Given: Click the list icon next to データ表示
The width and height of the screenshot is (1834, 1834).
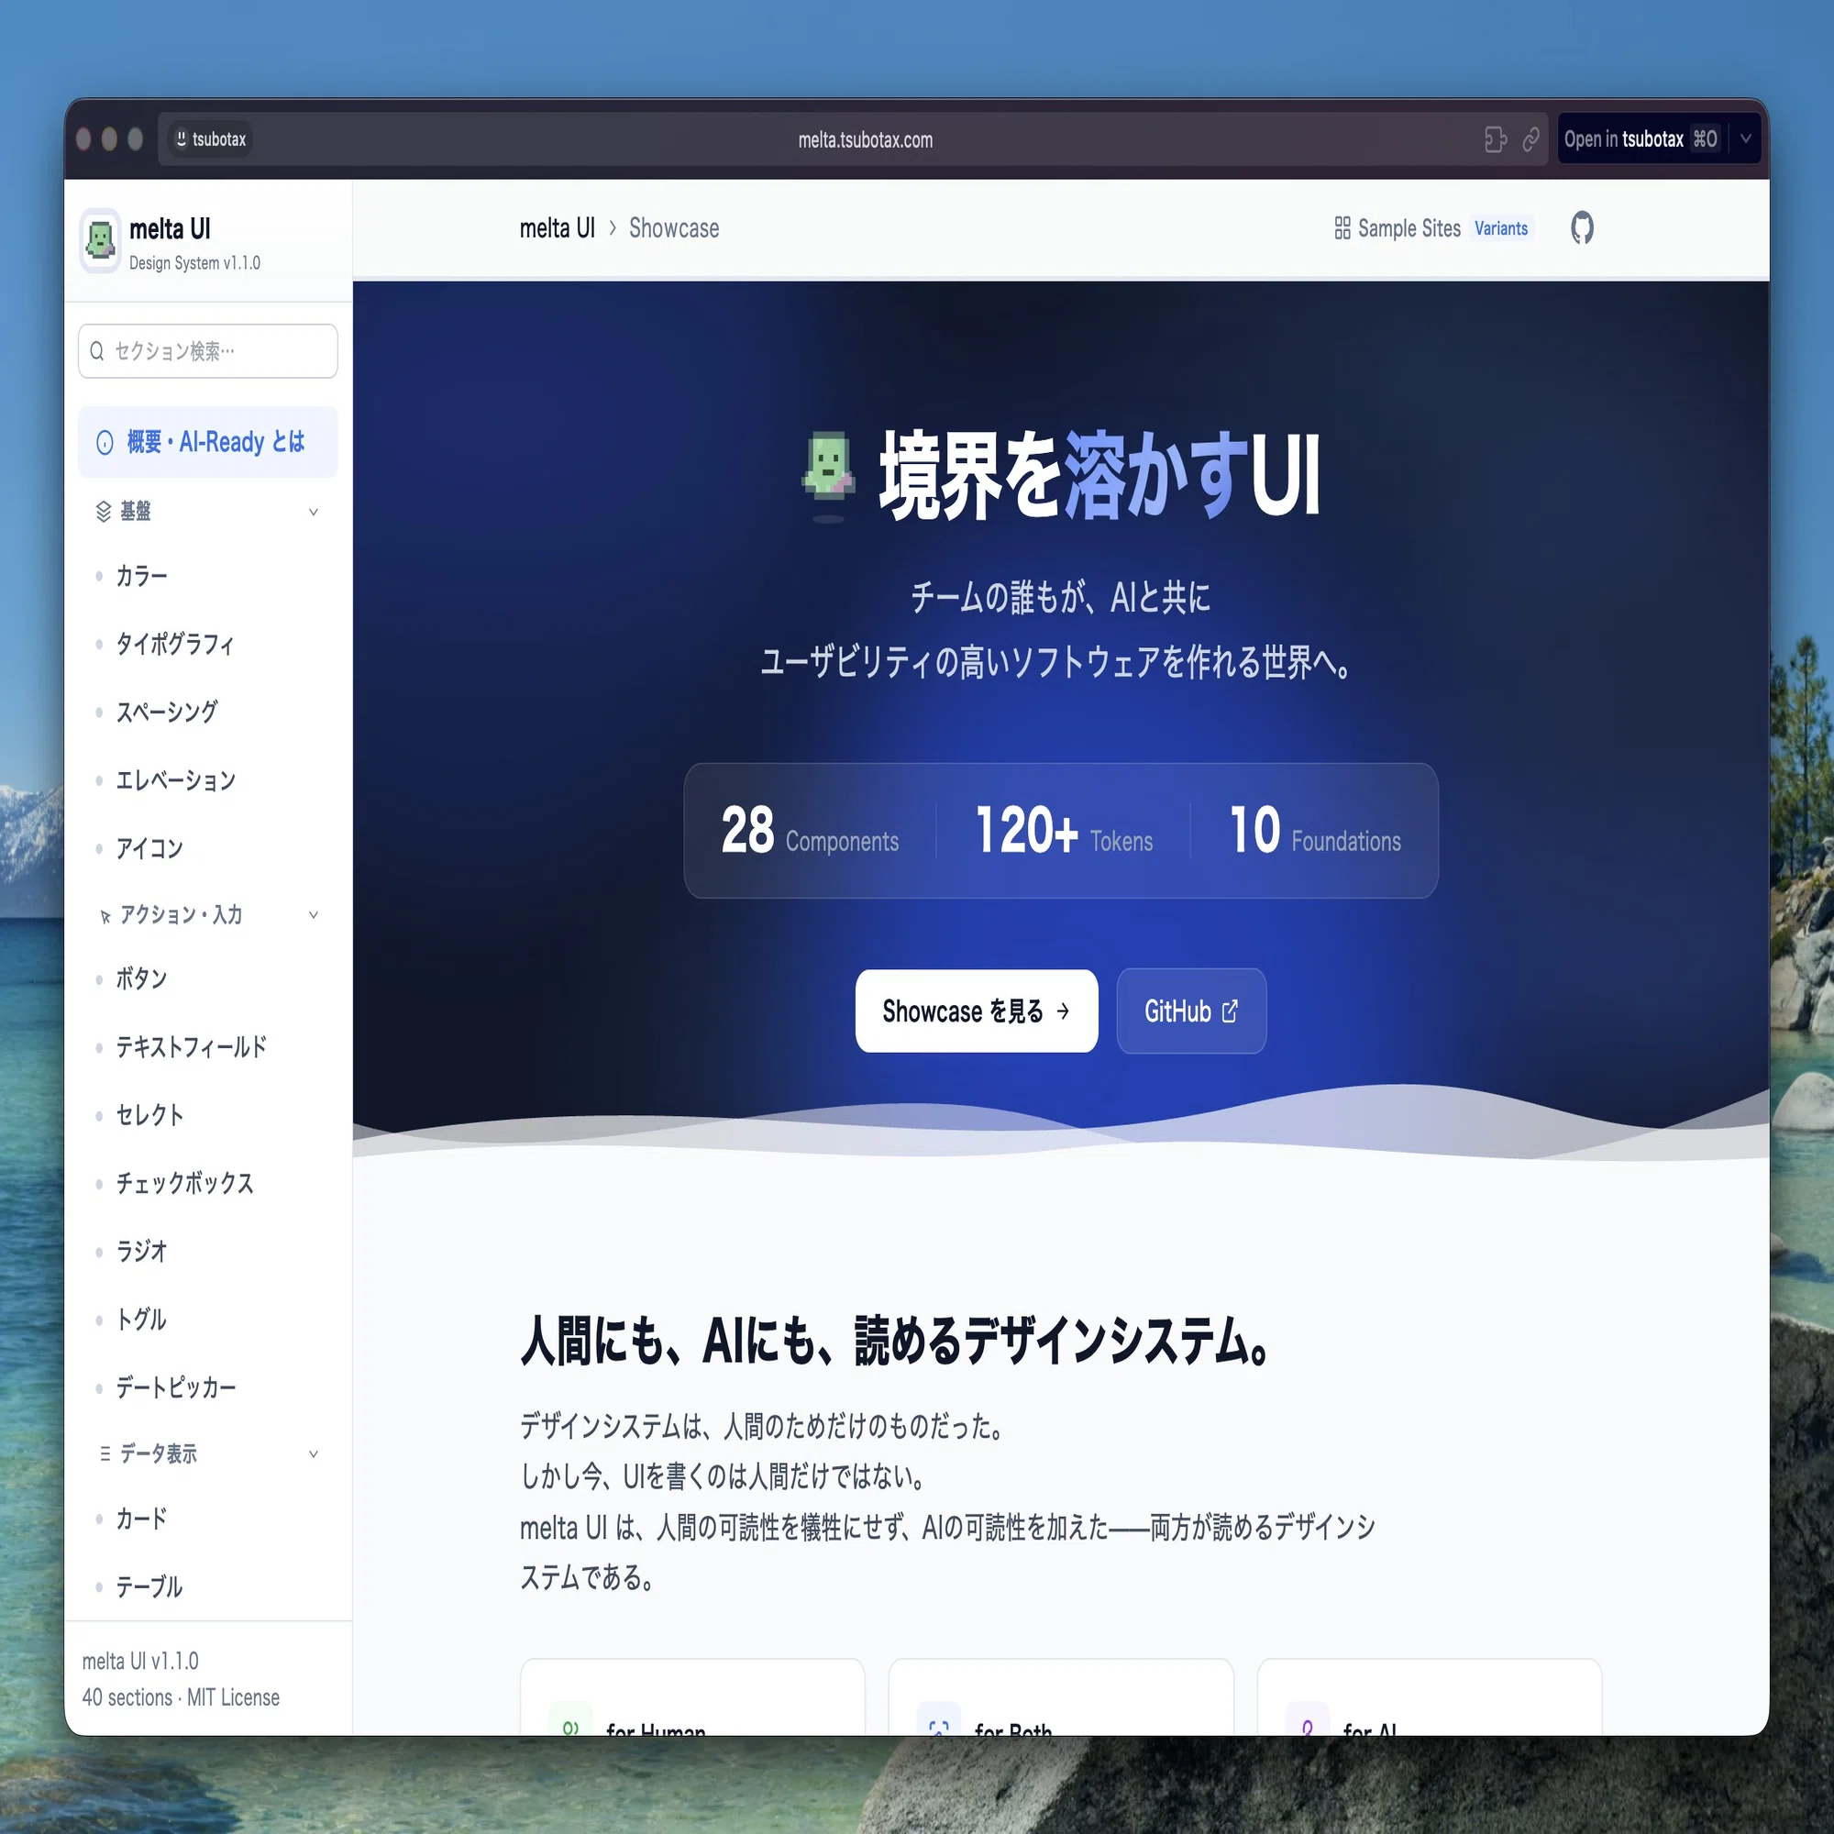Looking at the screenshot, I should (105, 1453).
